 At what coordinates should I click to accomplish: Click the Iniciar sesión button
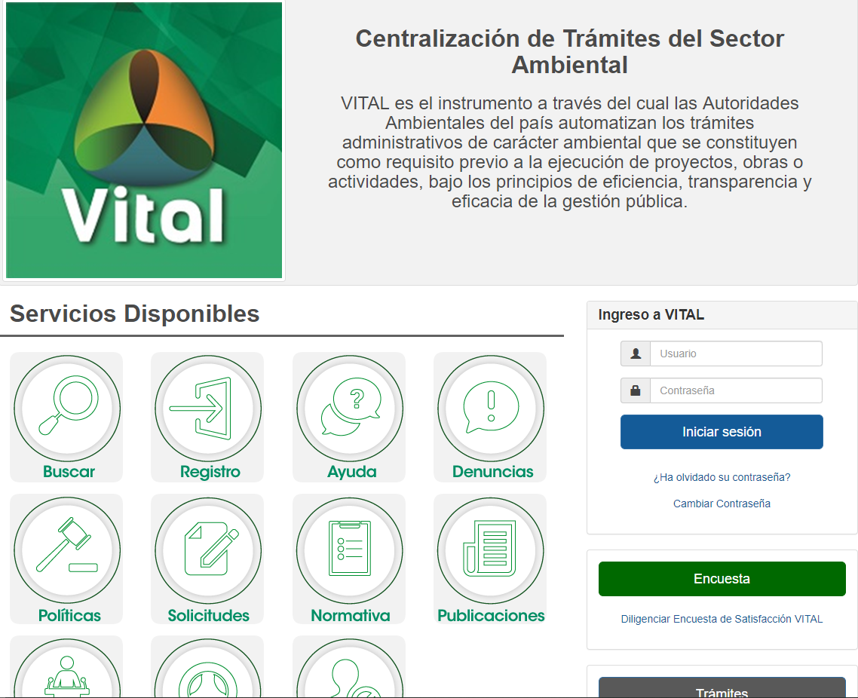tap(722, 432)
